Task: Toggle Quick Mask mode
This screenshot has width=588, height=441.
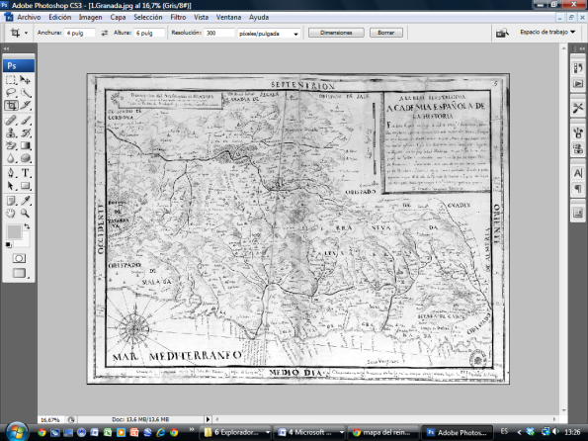Action: 19,258
